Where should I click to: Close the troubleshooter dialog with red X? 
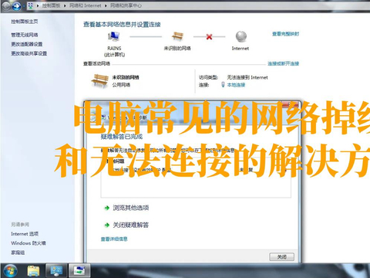pos(291,105)
